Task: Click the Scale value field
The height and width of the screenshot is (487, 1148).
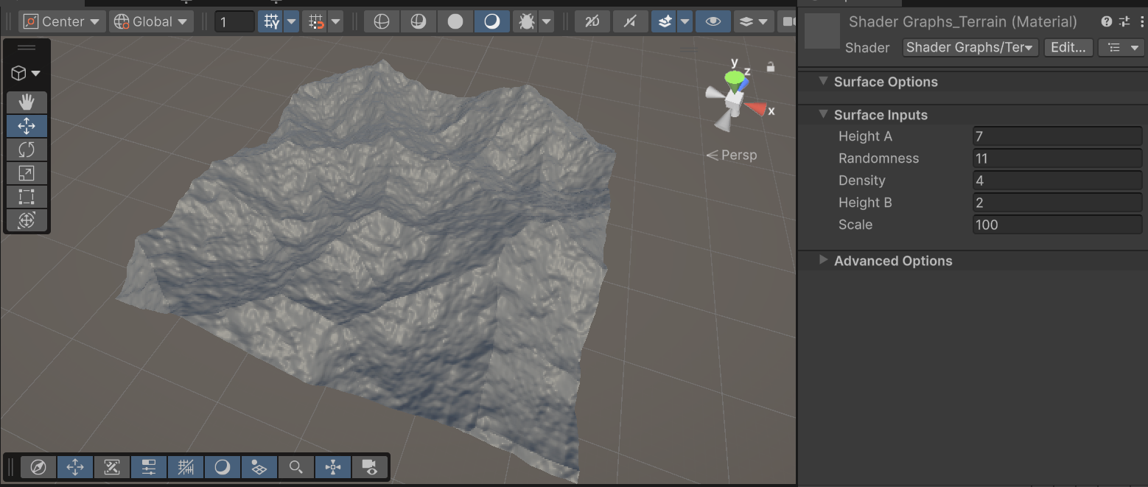Action: coord(1057,225)
